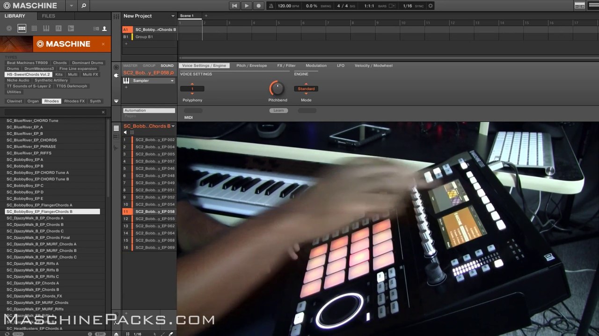Open the arranger mixer faders icon

click(116, 16)
